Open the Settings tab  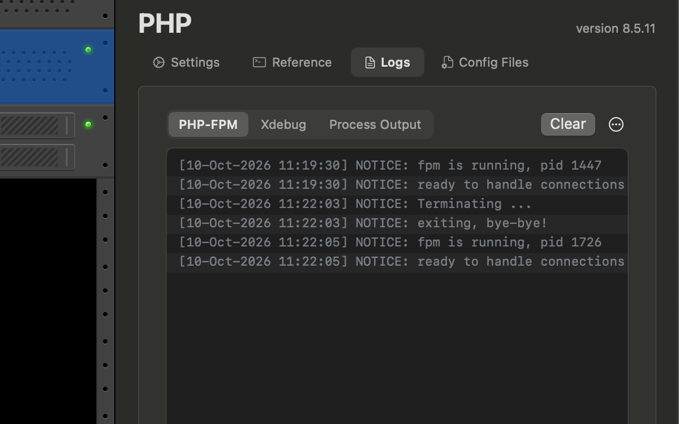tap(186, 62)
